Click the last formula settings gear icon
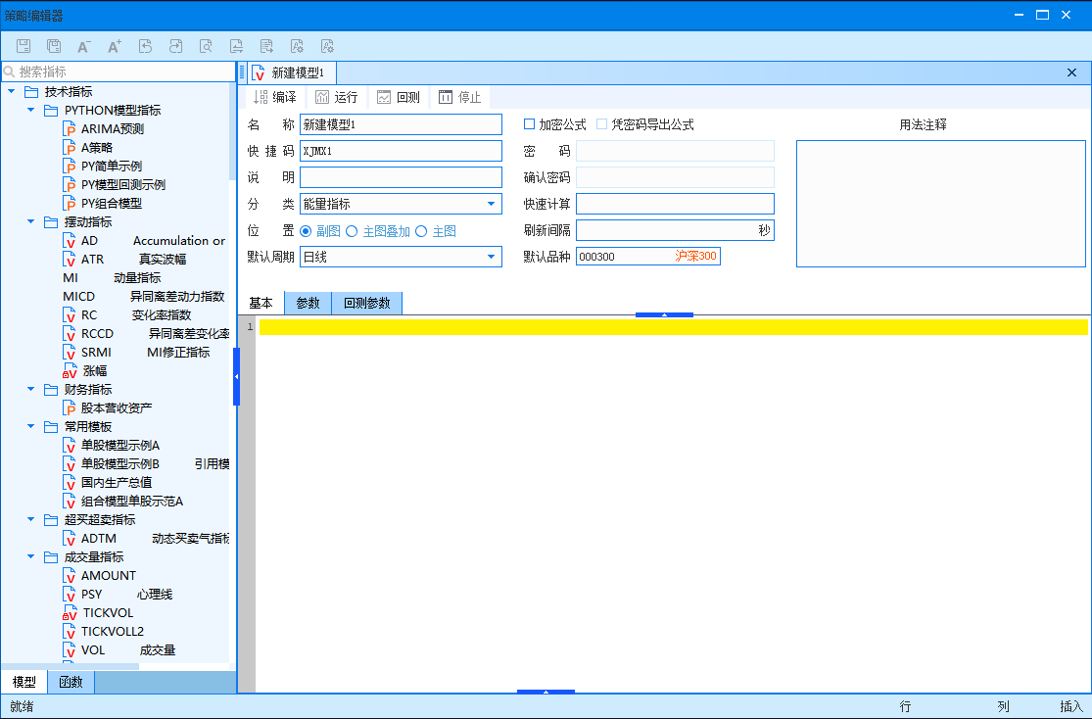 (x=327, y=46)
